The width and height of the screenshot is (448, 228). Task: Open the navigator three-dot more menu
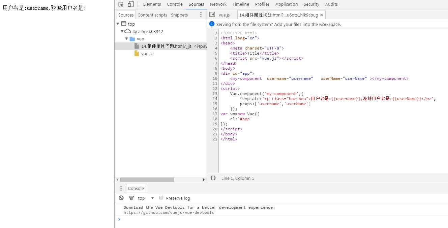coord(201,15)
